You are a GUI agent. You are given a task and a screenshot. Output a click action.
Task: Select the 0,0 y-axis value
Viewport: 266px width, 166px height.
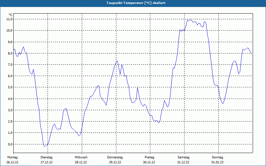coord(10,144)
